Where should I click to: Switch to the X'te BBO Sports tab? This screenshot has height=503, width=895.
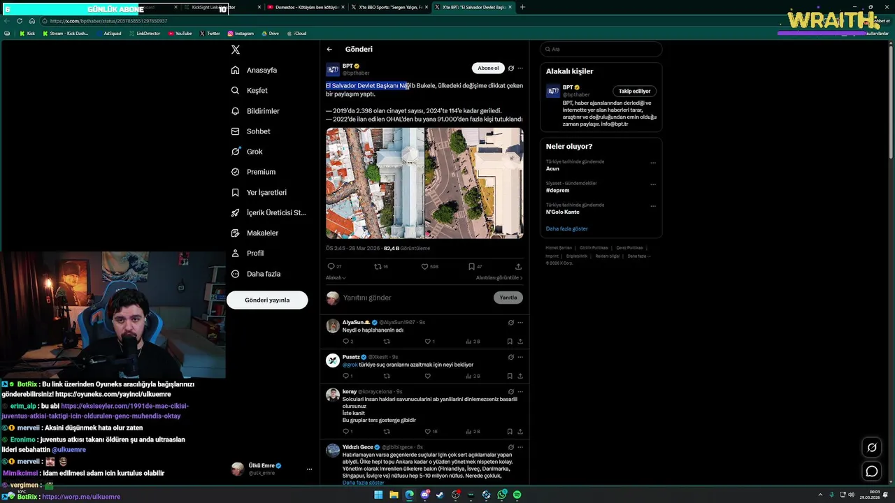pos(389,7)
